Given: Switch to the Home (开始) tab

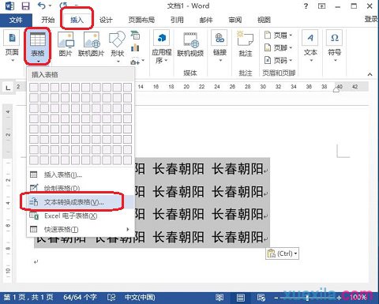Looking at the screenshot, I should click(x=48, y=20).
